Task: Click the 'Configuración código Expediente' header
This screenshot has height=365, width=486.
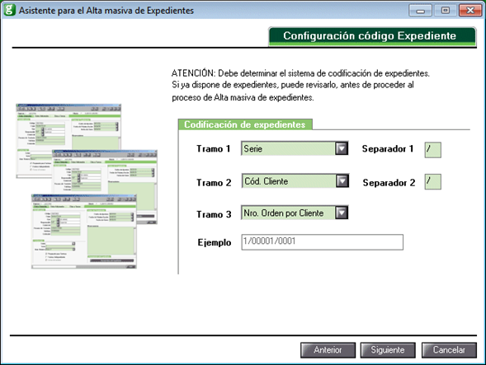Action: click(x=372, y=36)
